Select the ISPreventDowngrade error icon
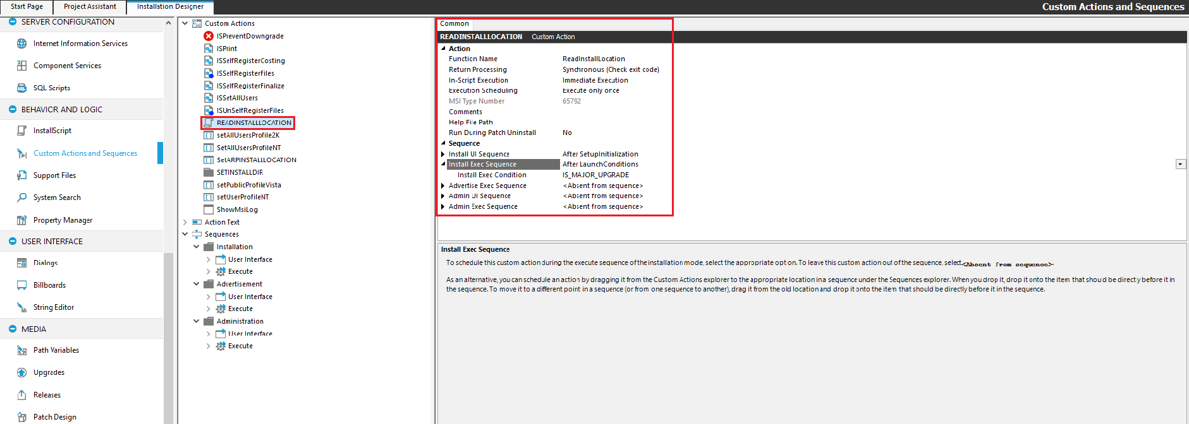Viewport: 1189px width, 424px height. [x=209, y=36]
